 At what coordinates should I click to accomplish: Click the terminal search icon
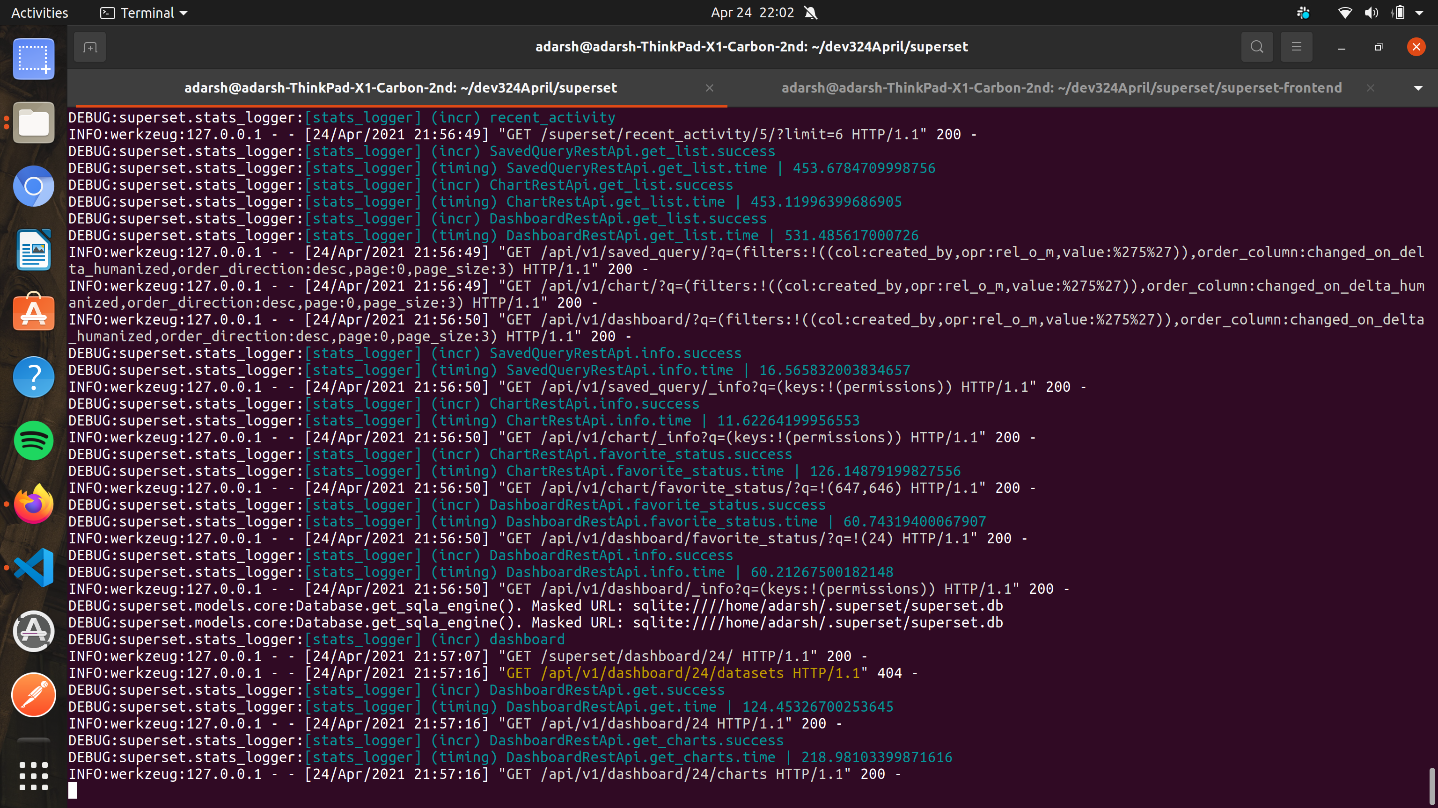coord(1256,47)
